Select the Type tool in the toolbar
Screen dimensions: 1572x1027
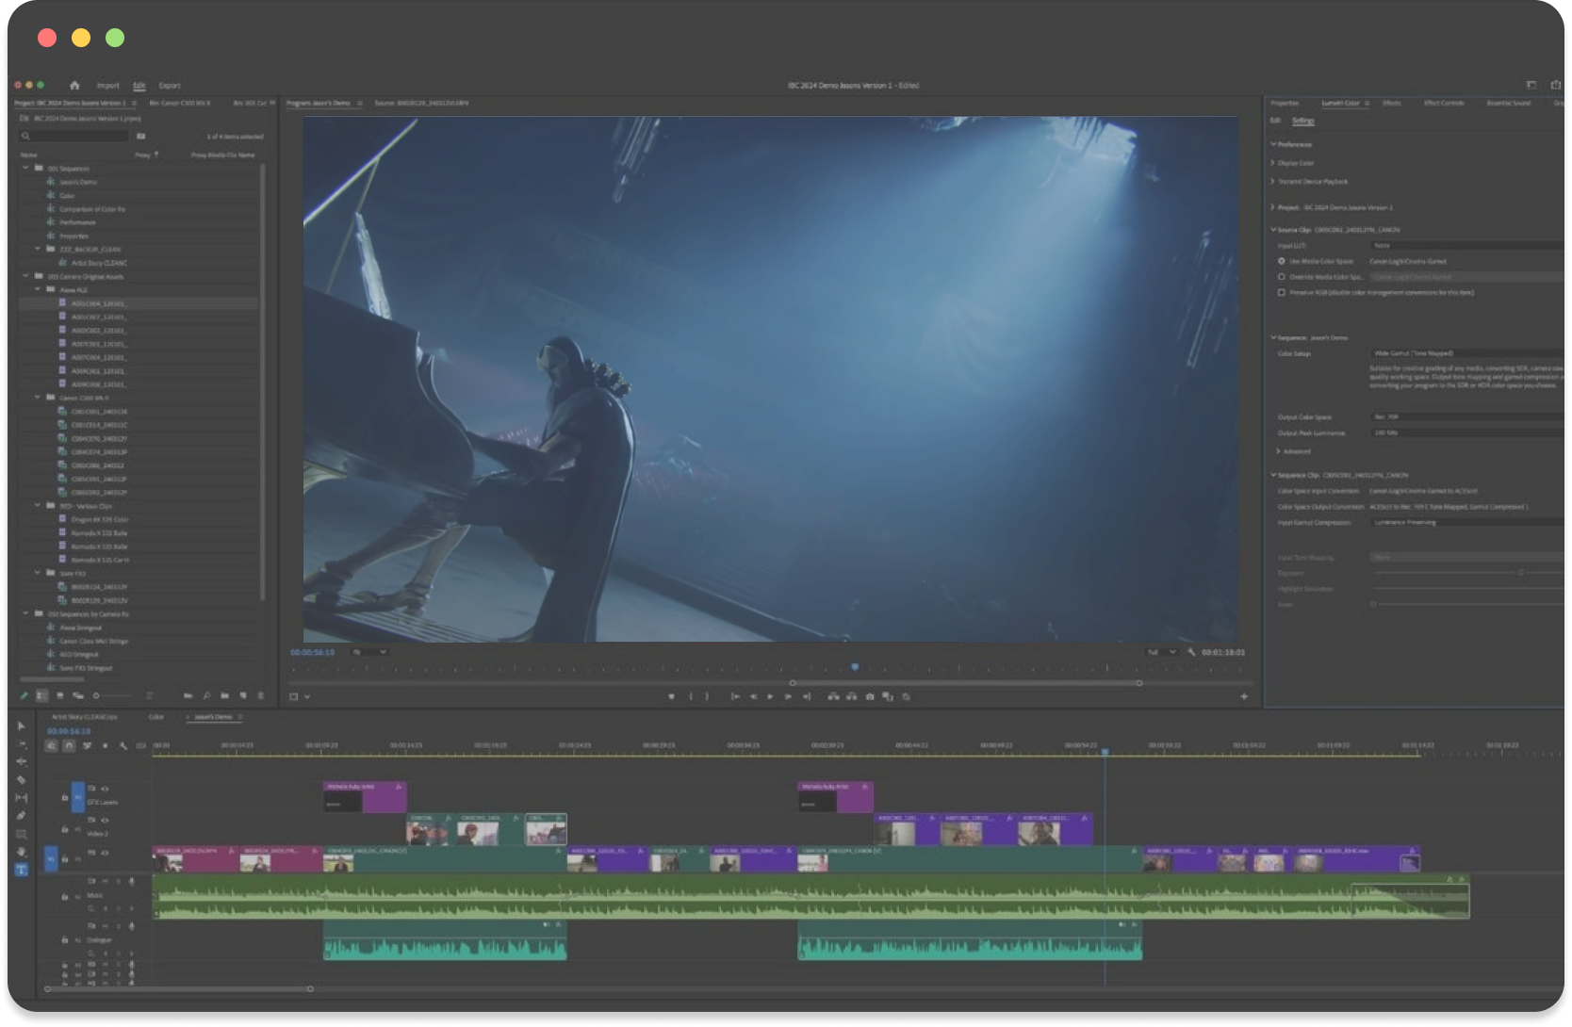point(21,870)
